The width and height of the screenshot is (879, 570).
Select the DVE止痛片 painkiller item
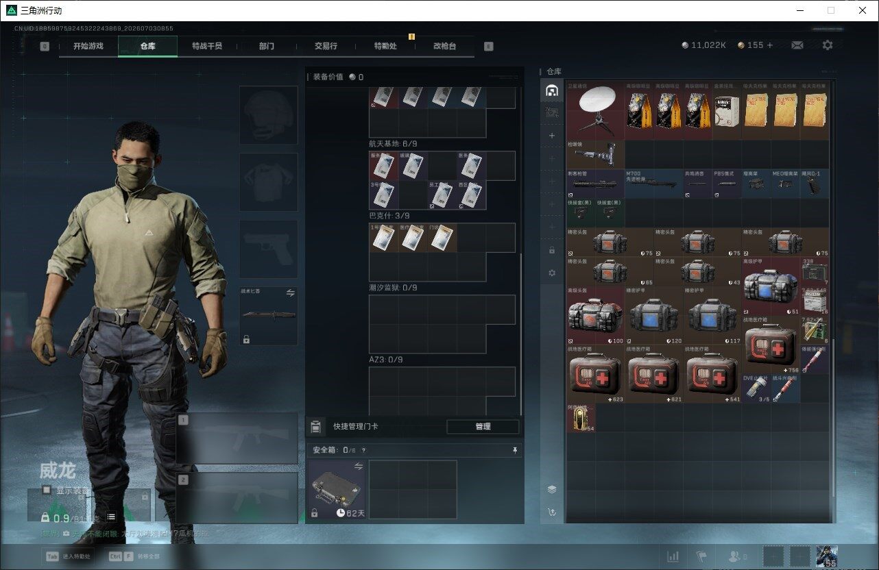click(756, 388)
